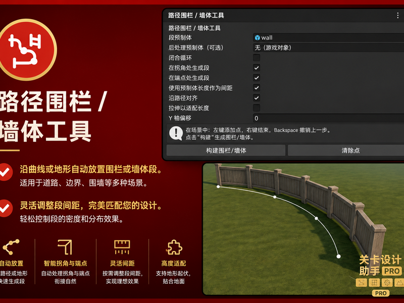Image resolution: width=404 pixels, height=303 pixels.
Task: Click the text 轻松控制段的密度和分布效果。
Action: 73,219
